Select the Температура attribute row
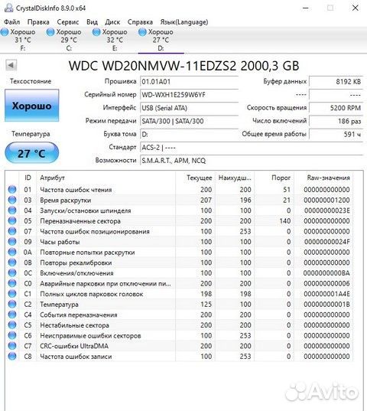367x411 pixels. tap(179, 304)
